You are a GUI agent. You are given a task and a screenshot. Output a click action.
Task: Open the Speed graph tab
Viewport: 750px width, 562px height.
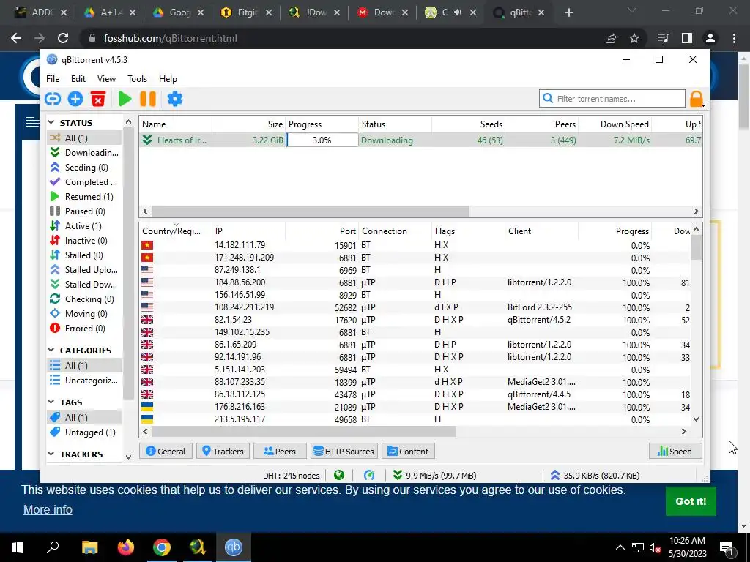point(675,451)
